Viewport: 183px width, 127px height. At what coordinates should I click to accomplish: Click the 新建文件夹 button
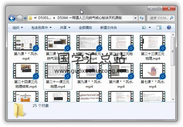pyautogui.click(x=108, y=27)
